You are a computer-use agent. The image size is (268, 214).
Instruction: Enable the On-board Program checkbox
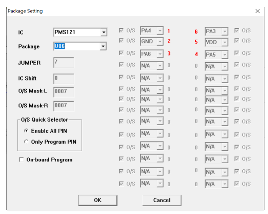click(21, 160)
